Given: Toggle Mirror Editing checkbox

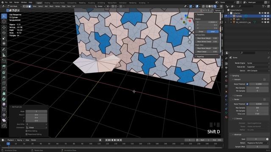Looking at the screenshot, I should 26,131.
